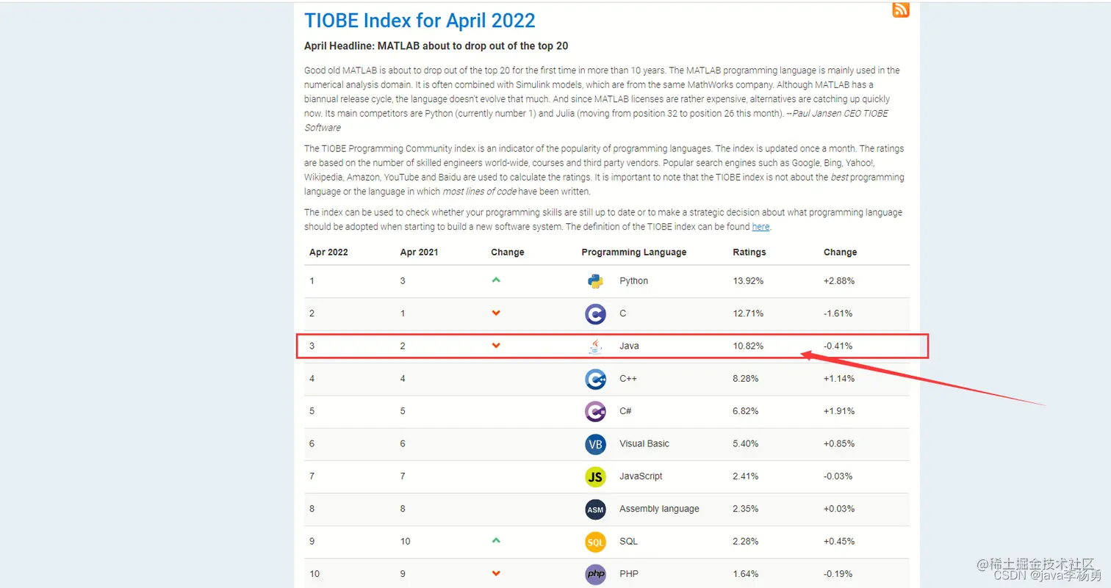Click the 10.82% rating for Java

[x=748, y=346]
